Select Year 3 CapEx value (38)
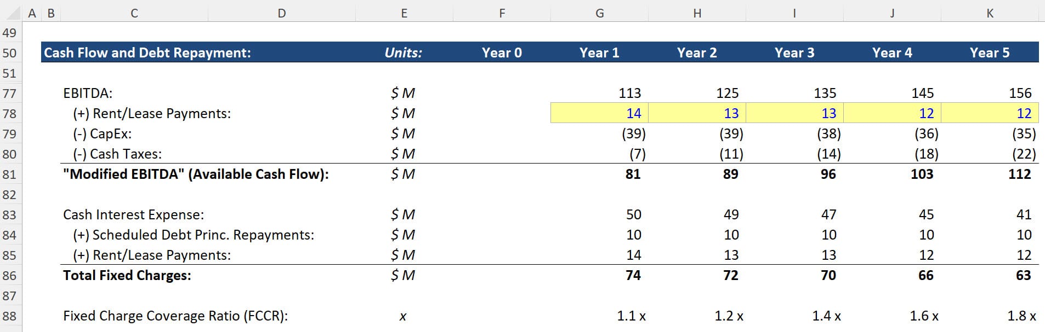1045x332 pixels. 828,134
